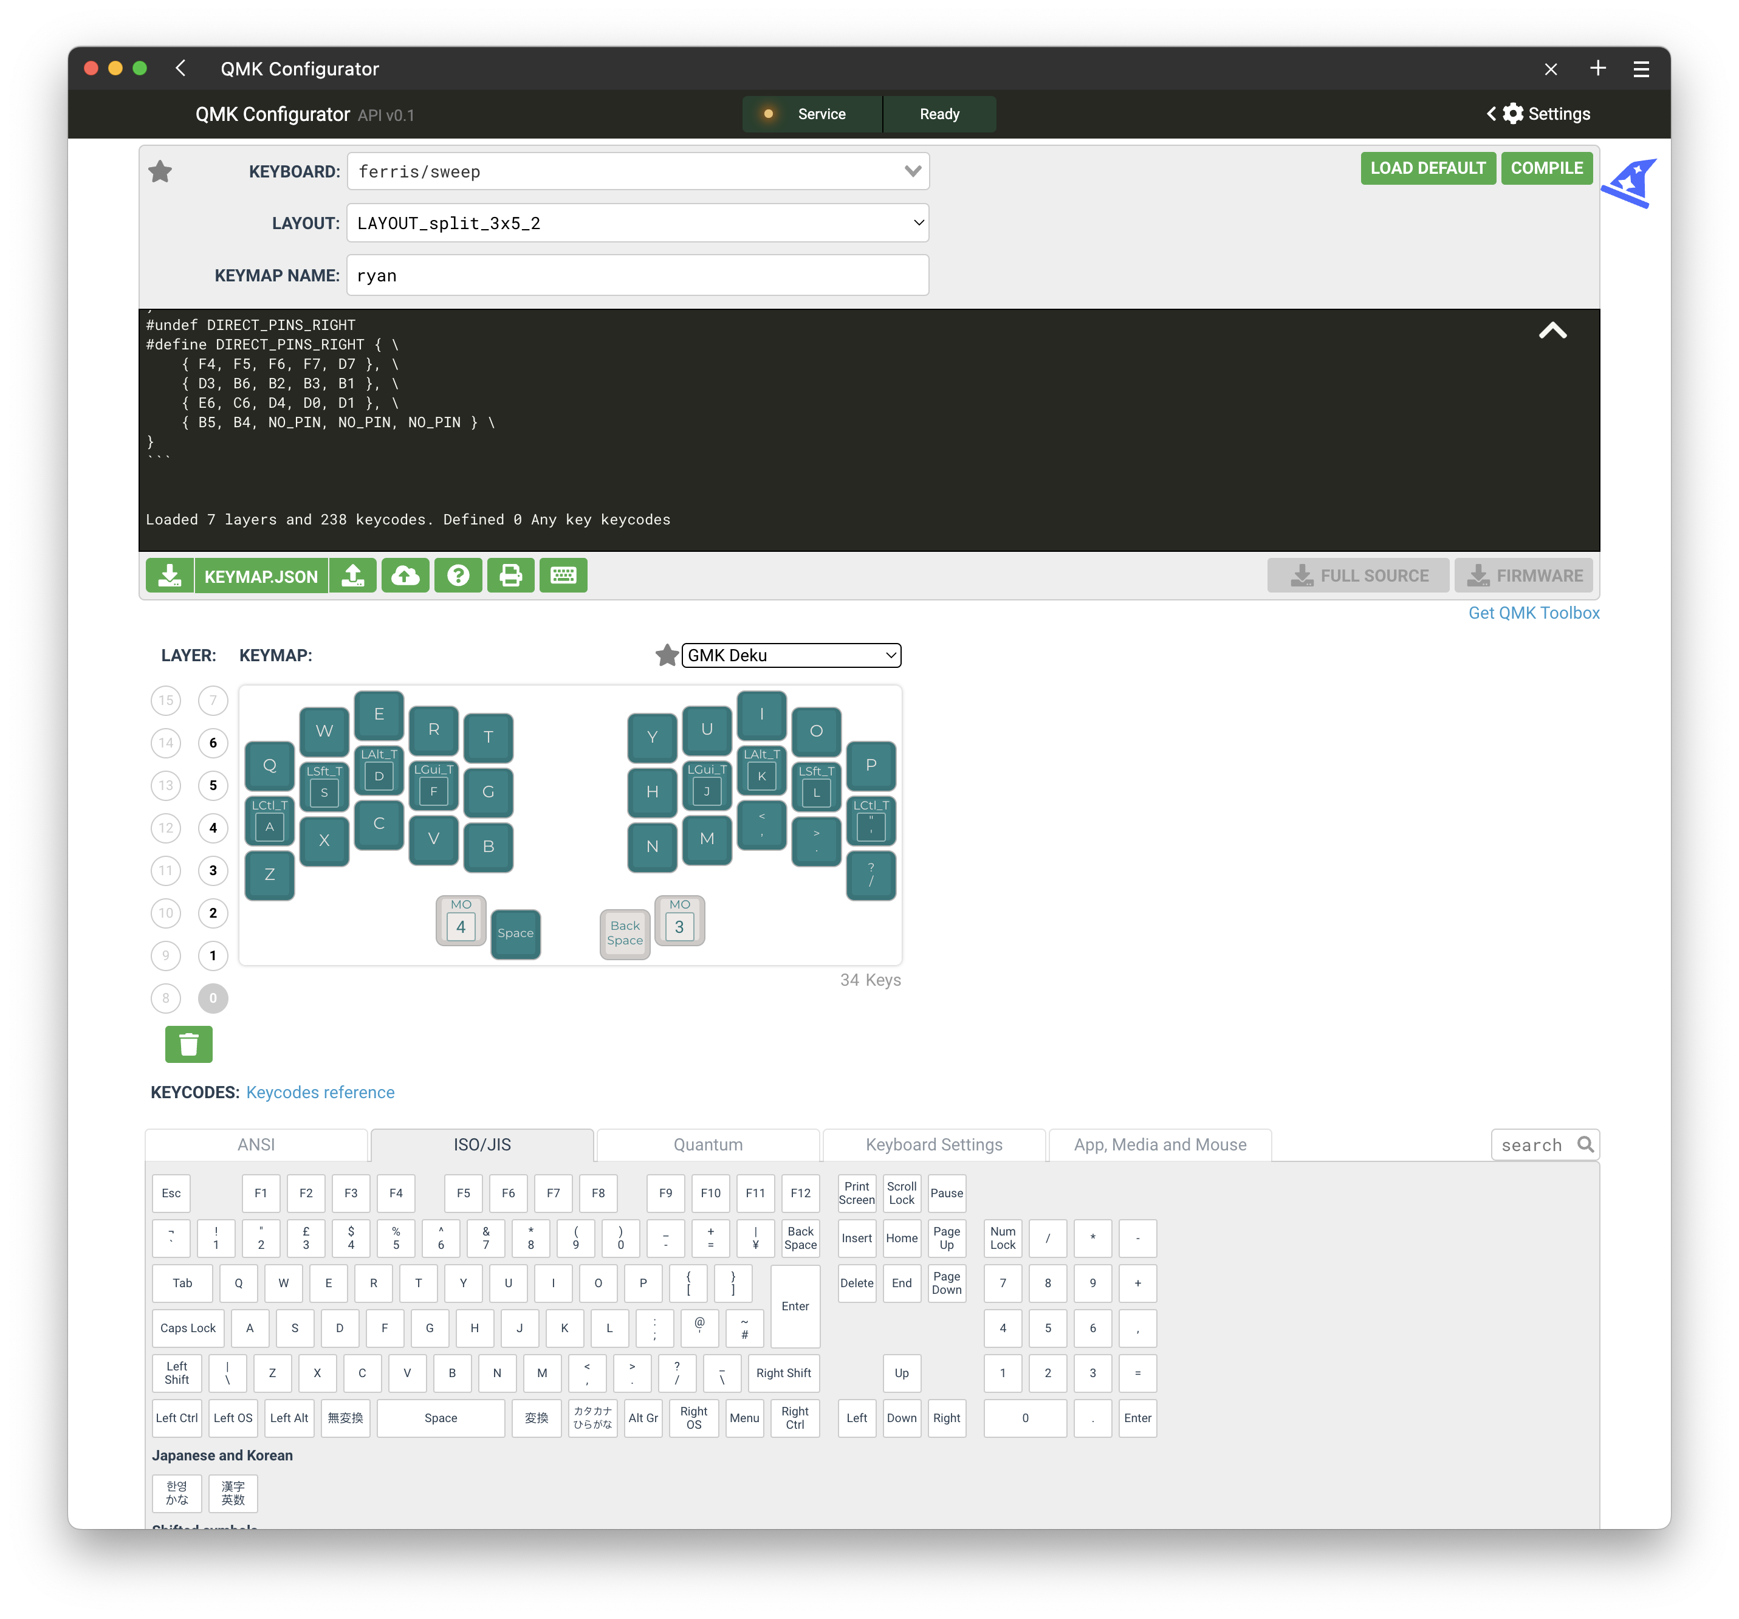This screenshot has height=1619, width=1739.
Task: Click the green trash delete layer icon
Action: tap(189, 1044)
